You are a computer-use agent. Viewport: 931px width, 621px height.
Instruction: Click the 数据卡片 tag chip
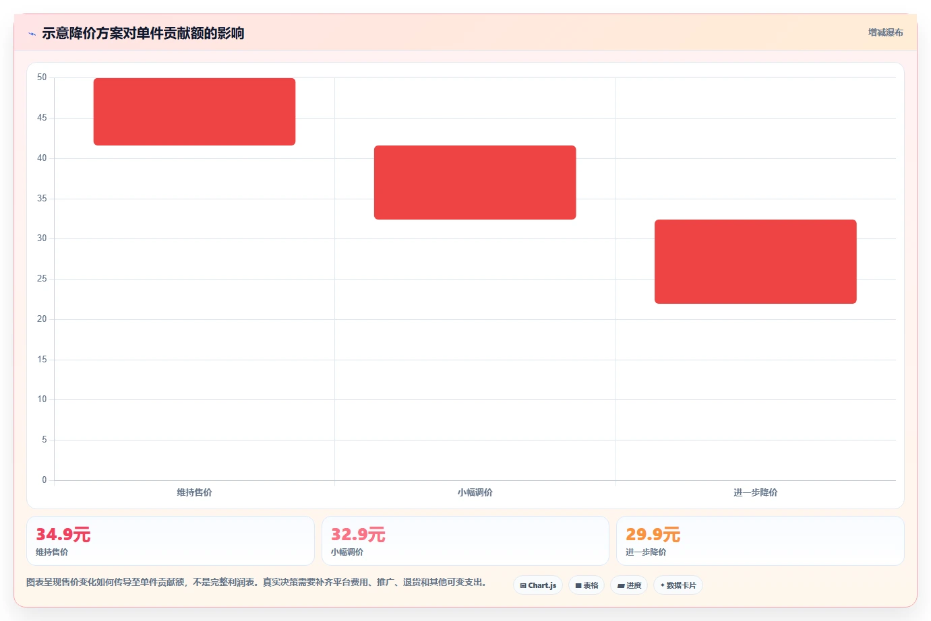pos(678,585)
